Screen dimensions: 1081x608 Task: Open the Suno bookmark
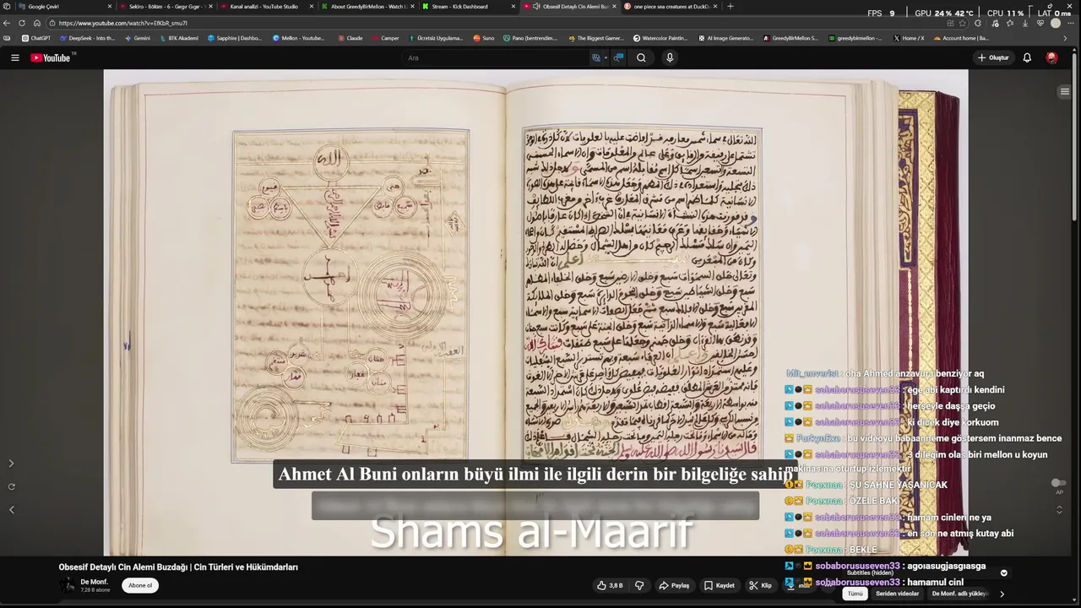pos(484,38)
